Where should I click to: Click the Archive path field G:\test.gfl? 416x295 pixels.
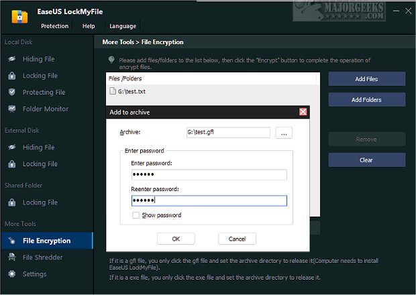pyautogui.click(x=228, y=132)
